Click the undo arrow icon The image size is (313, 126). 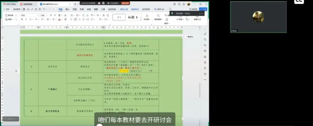[44, 9]
